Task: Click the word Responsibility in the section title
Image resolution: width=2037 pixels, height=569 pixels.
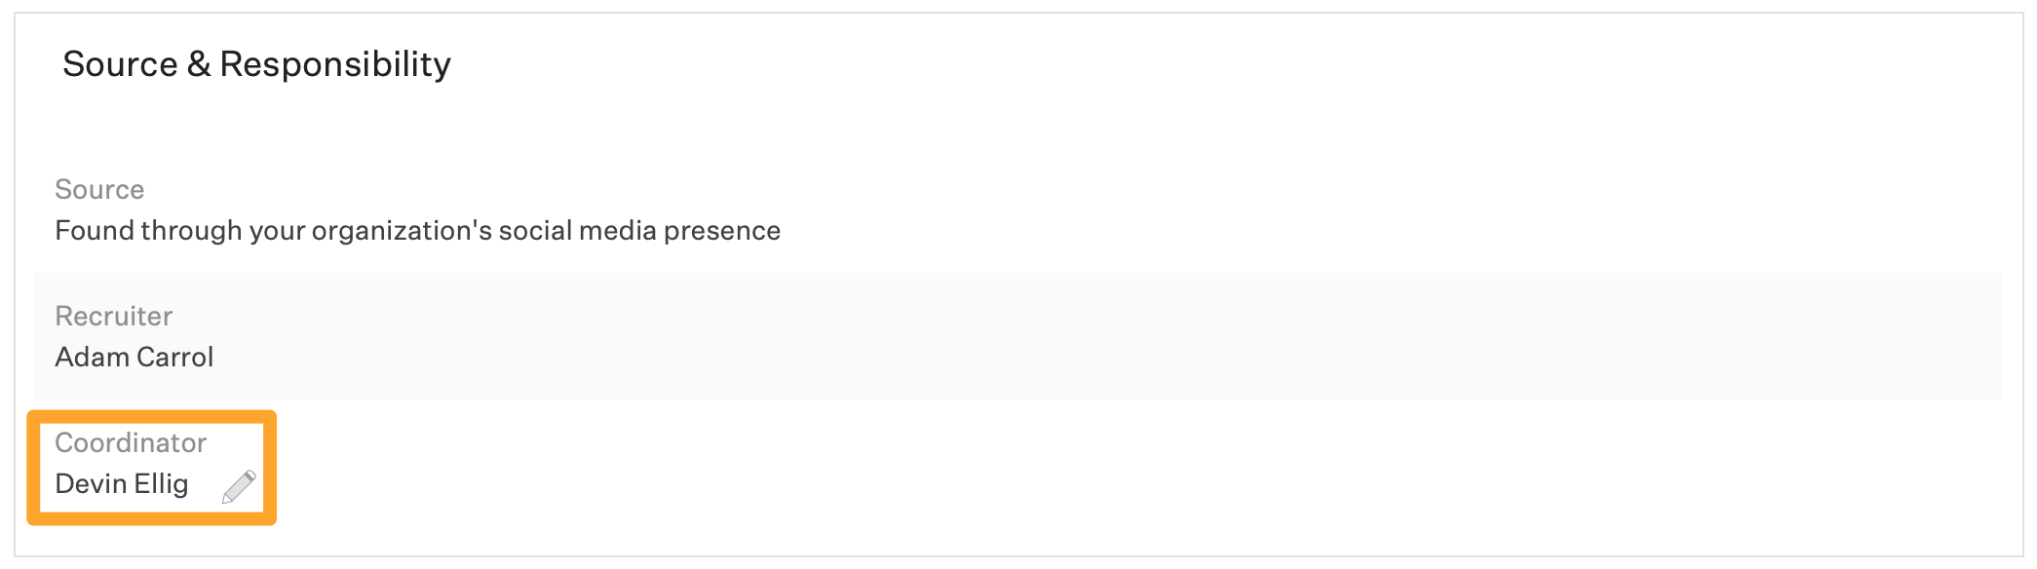Action: point(335,65)
